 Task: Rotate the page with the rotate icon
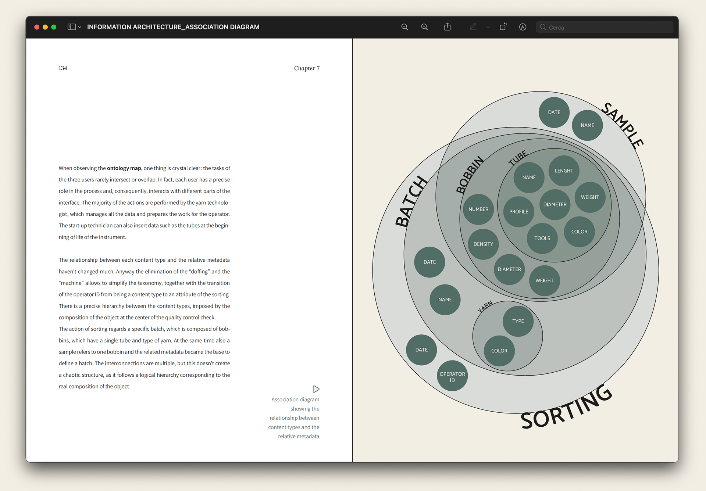[x=503, y=26]
